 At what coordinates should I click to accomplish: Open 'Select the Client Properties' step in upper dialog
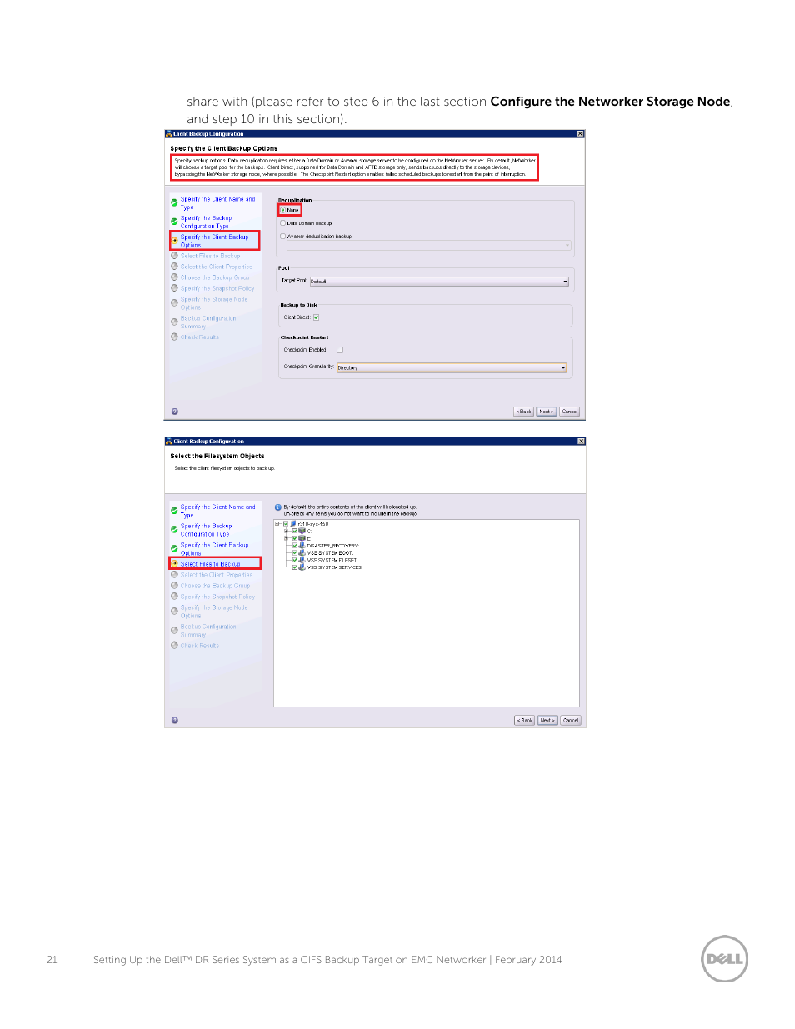click(216, 267)
